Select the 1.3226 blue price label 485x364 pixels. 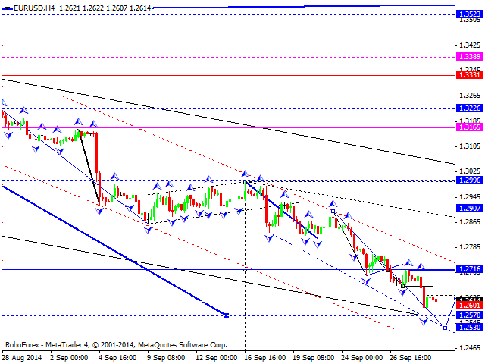[x=467, y=108]
